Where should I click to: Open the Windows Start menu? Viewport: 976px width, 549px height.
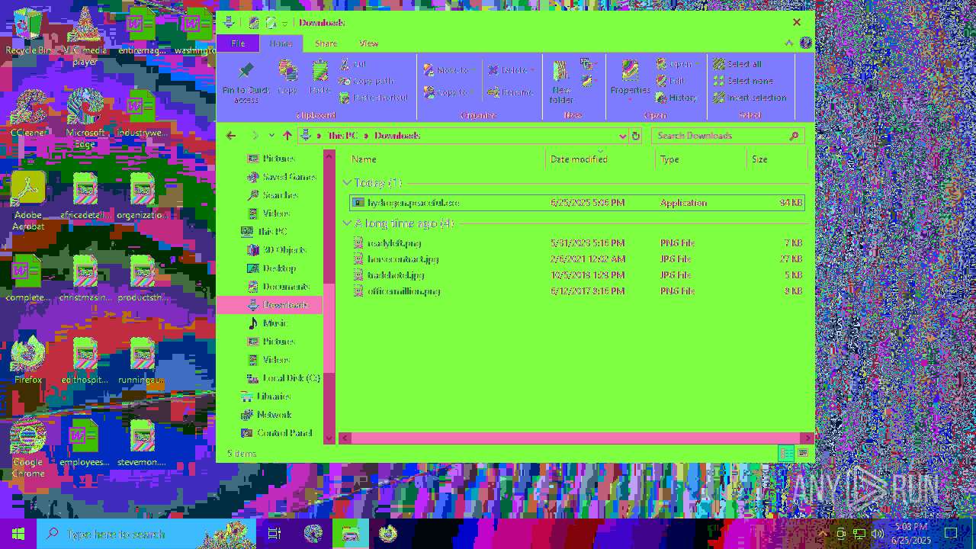click(x=18, y=534)
